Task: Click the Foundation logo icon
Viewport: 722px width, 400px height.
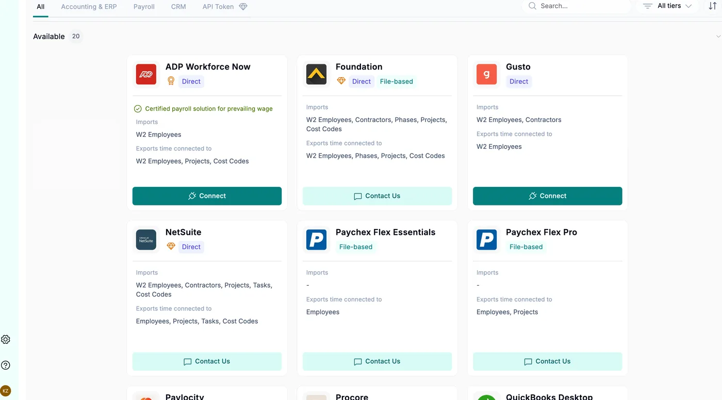Action: pyautogui.click(x=316, y=74)
